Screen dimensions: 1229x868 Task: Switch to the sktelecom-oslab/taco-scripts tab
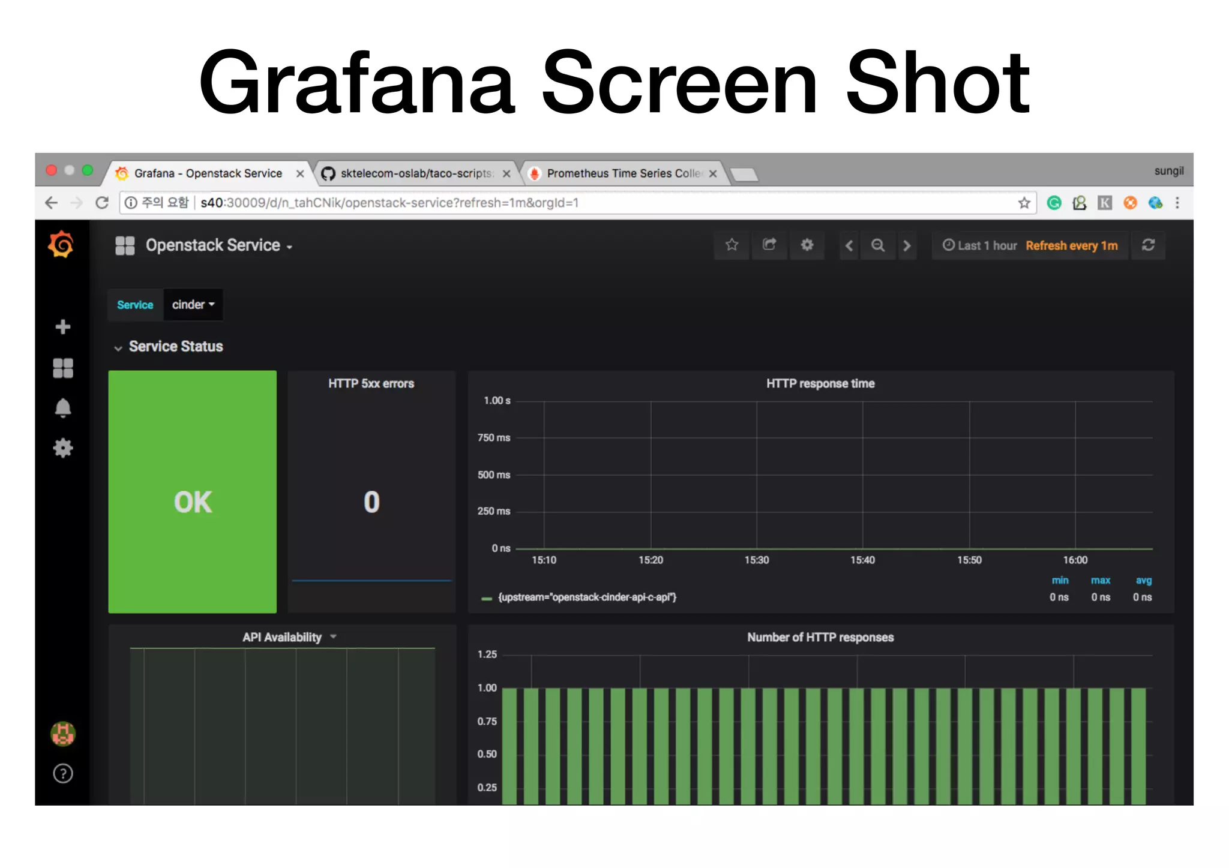coord(415,173)
